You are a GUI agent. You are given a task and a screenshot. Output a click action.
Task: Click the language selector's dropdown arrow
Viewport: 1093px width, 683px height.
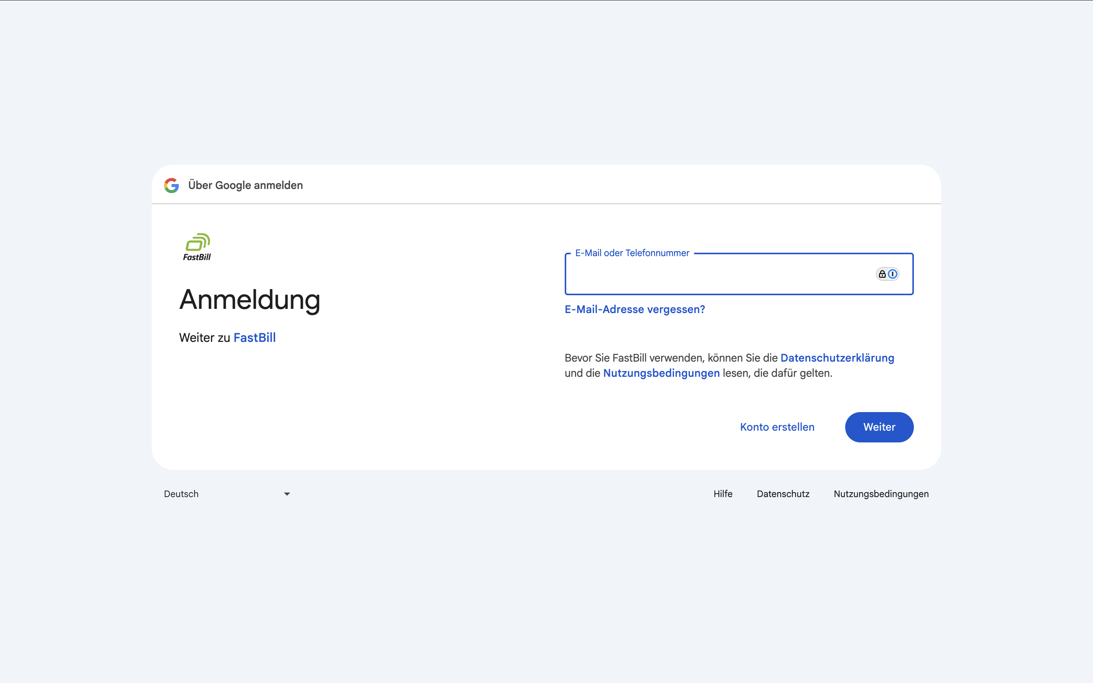click(287, 494)
